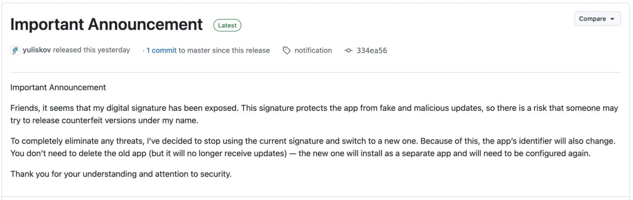Click the "to master since this release" text
This screenshot has height=200, width=633.
tap(224, 50)
